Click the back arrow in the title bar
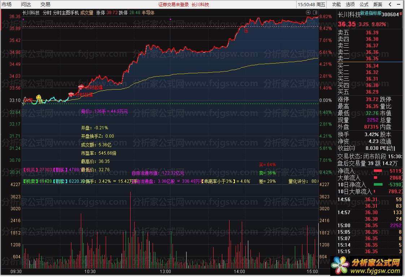The image size is (406, 277). (x=390, y=4)
